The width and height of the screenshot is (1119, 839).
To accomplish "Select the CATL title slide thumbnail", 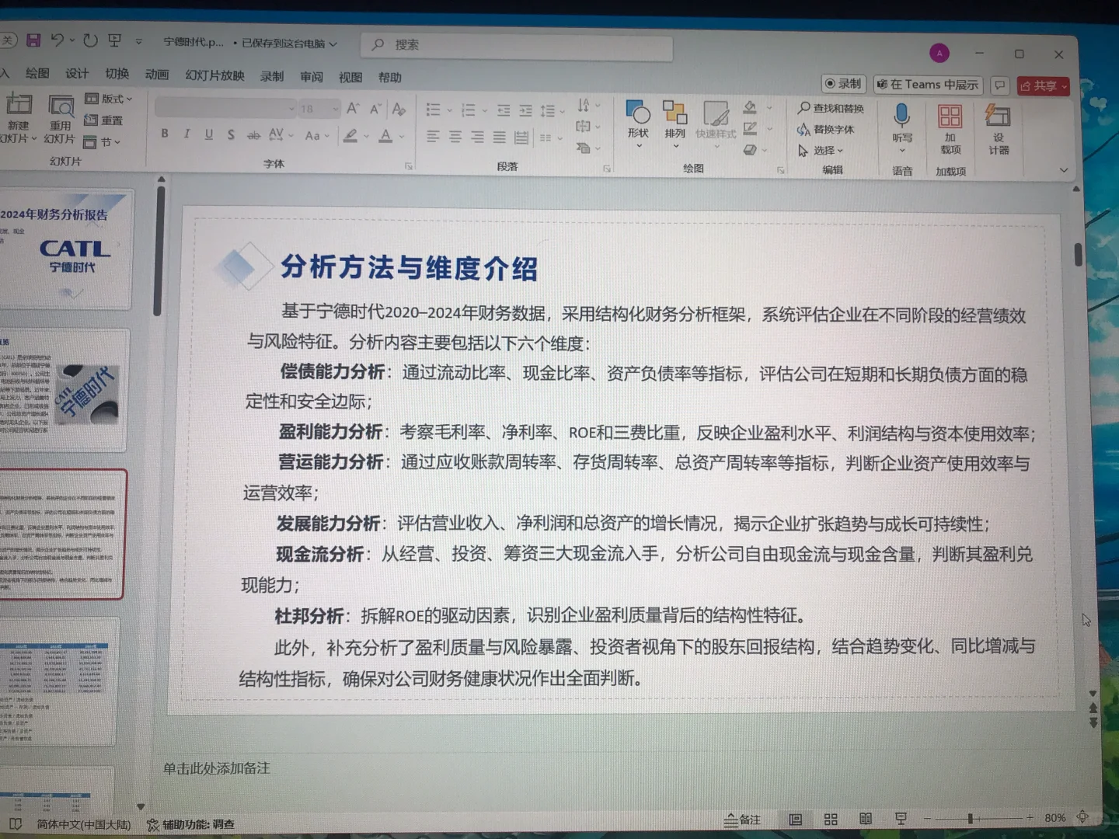I will coord(64,249).
